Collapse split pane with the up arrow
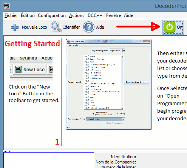 click(6, 151)
